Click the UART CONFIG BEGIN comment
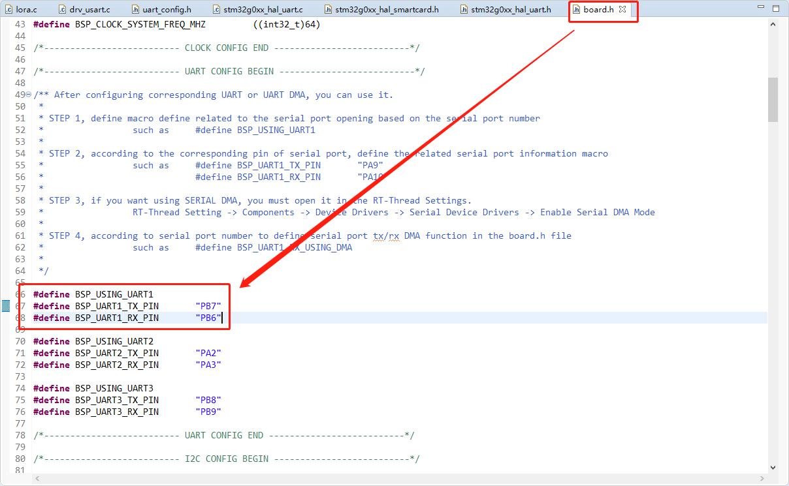789x486 pixels. click(x=229, y=71)
